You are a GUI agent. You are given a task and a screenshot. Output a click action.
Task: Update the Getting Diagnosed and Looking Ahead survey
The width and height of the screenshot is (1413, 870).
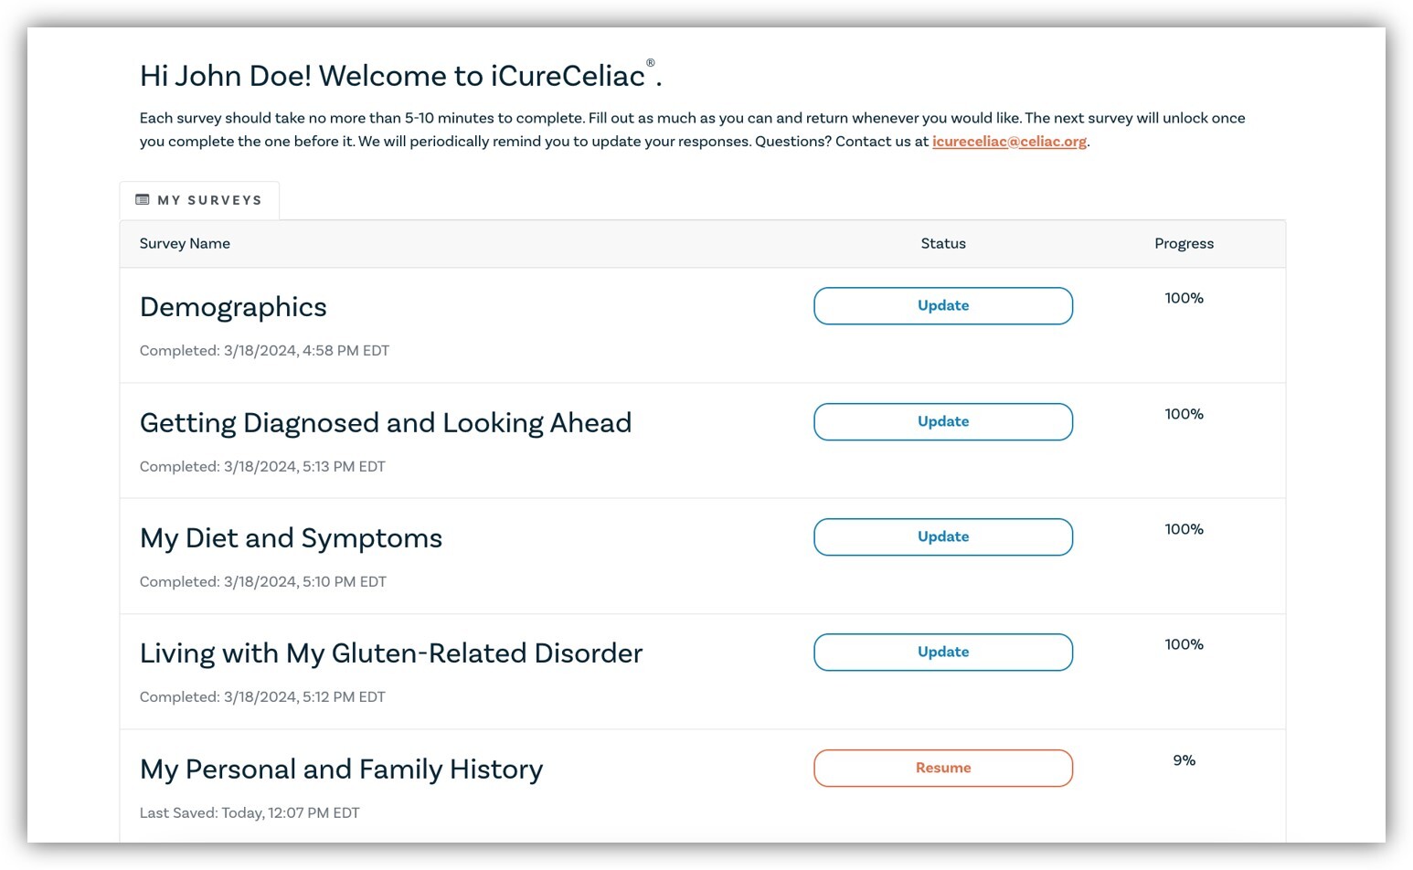942,421
